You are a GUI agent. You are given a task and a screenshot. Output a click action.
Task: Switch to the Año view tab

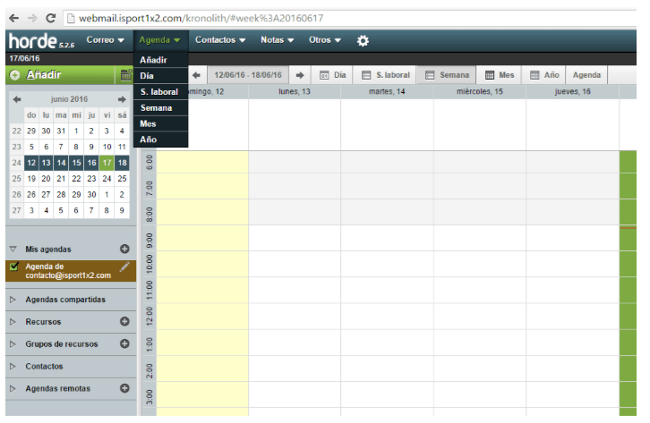pyautogui.click(x=544, y=75)
